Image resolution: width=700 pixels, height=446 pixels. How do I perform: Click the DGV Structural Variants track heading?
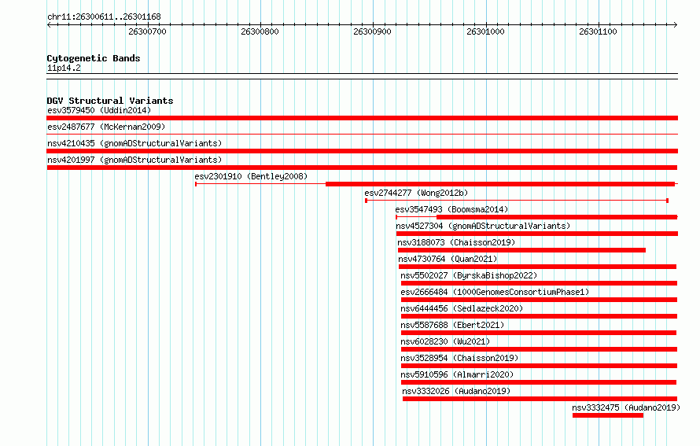[110, 101]
